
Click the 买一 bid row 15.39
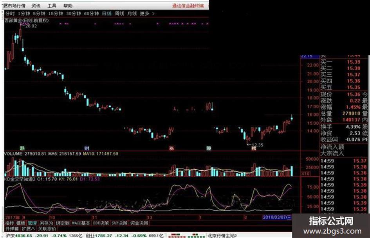[341, 62]
